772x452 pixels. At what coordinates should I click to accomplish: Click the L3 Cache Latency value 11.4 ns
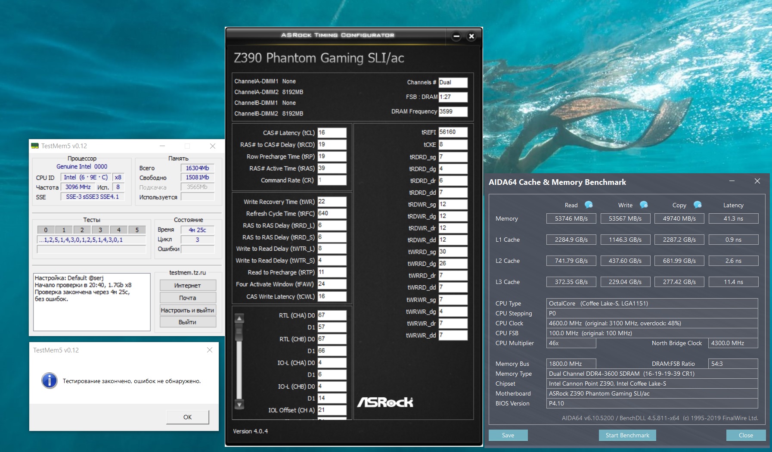(x=733, y=282)
